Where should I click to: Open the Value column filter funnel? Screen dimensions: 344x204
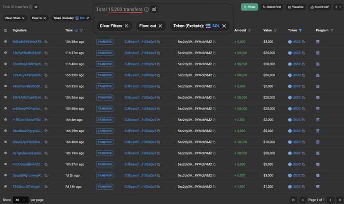275,30
